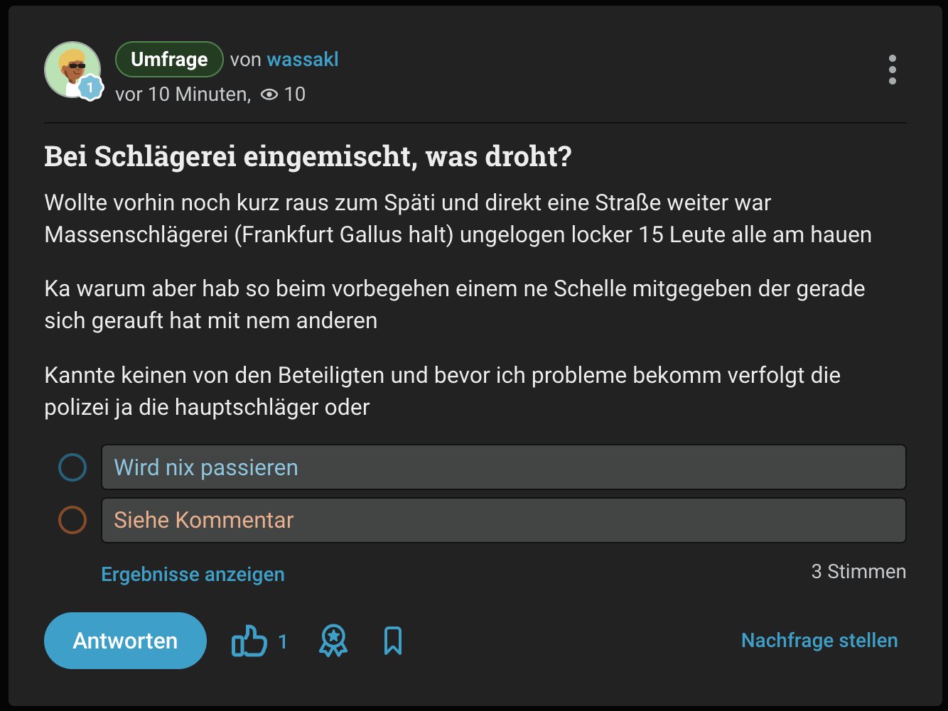948x711 pixels.
Task: Click the Umfrage tag label
Action: 169,60
